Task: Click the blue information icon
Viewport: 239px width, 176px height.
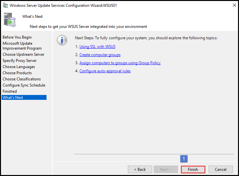Action: [x=62, y=40]
